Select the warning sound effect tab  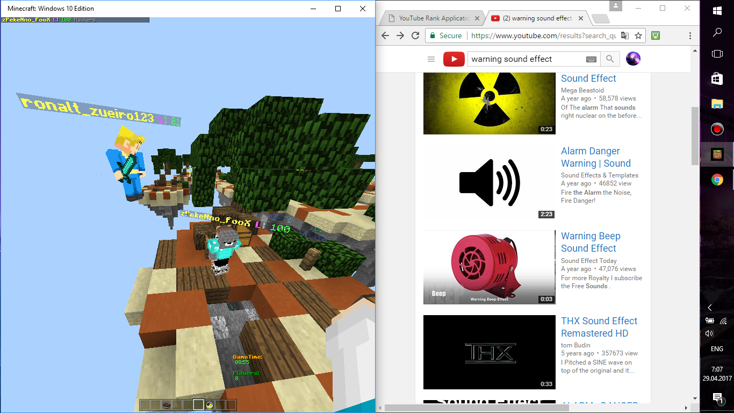pos(537,18)
